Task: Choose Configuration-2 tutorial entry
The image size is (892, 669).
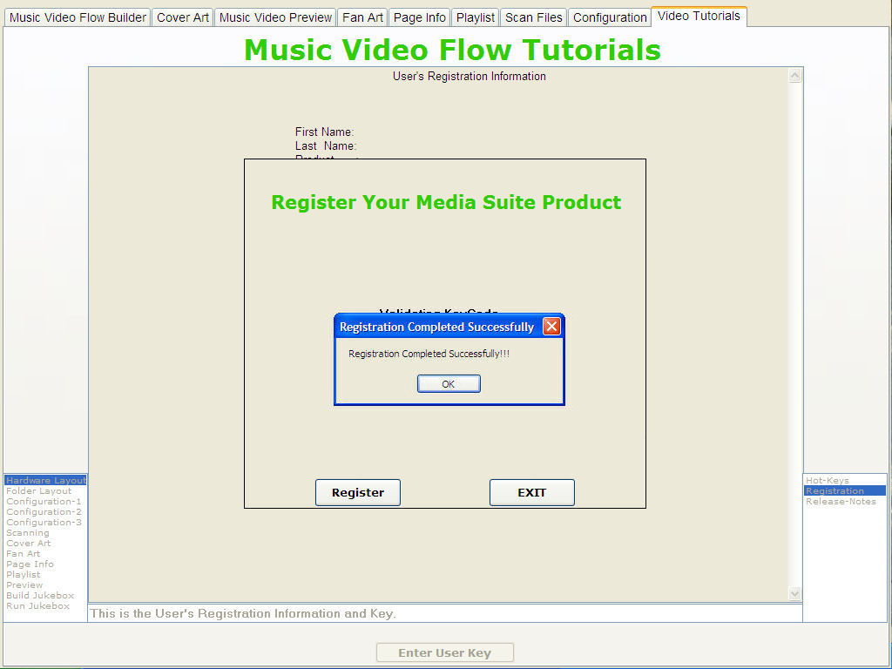Action: (x=45, y=512)
